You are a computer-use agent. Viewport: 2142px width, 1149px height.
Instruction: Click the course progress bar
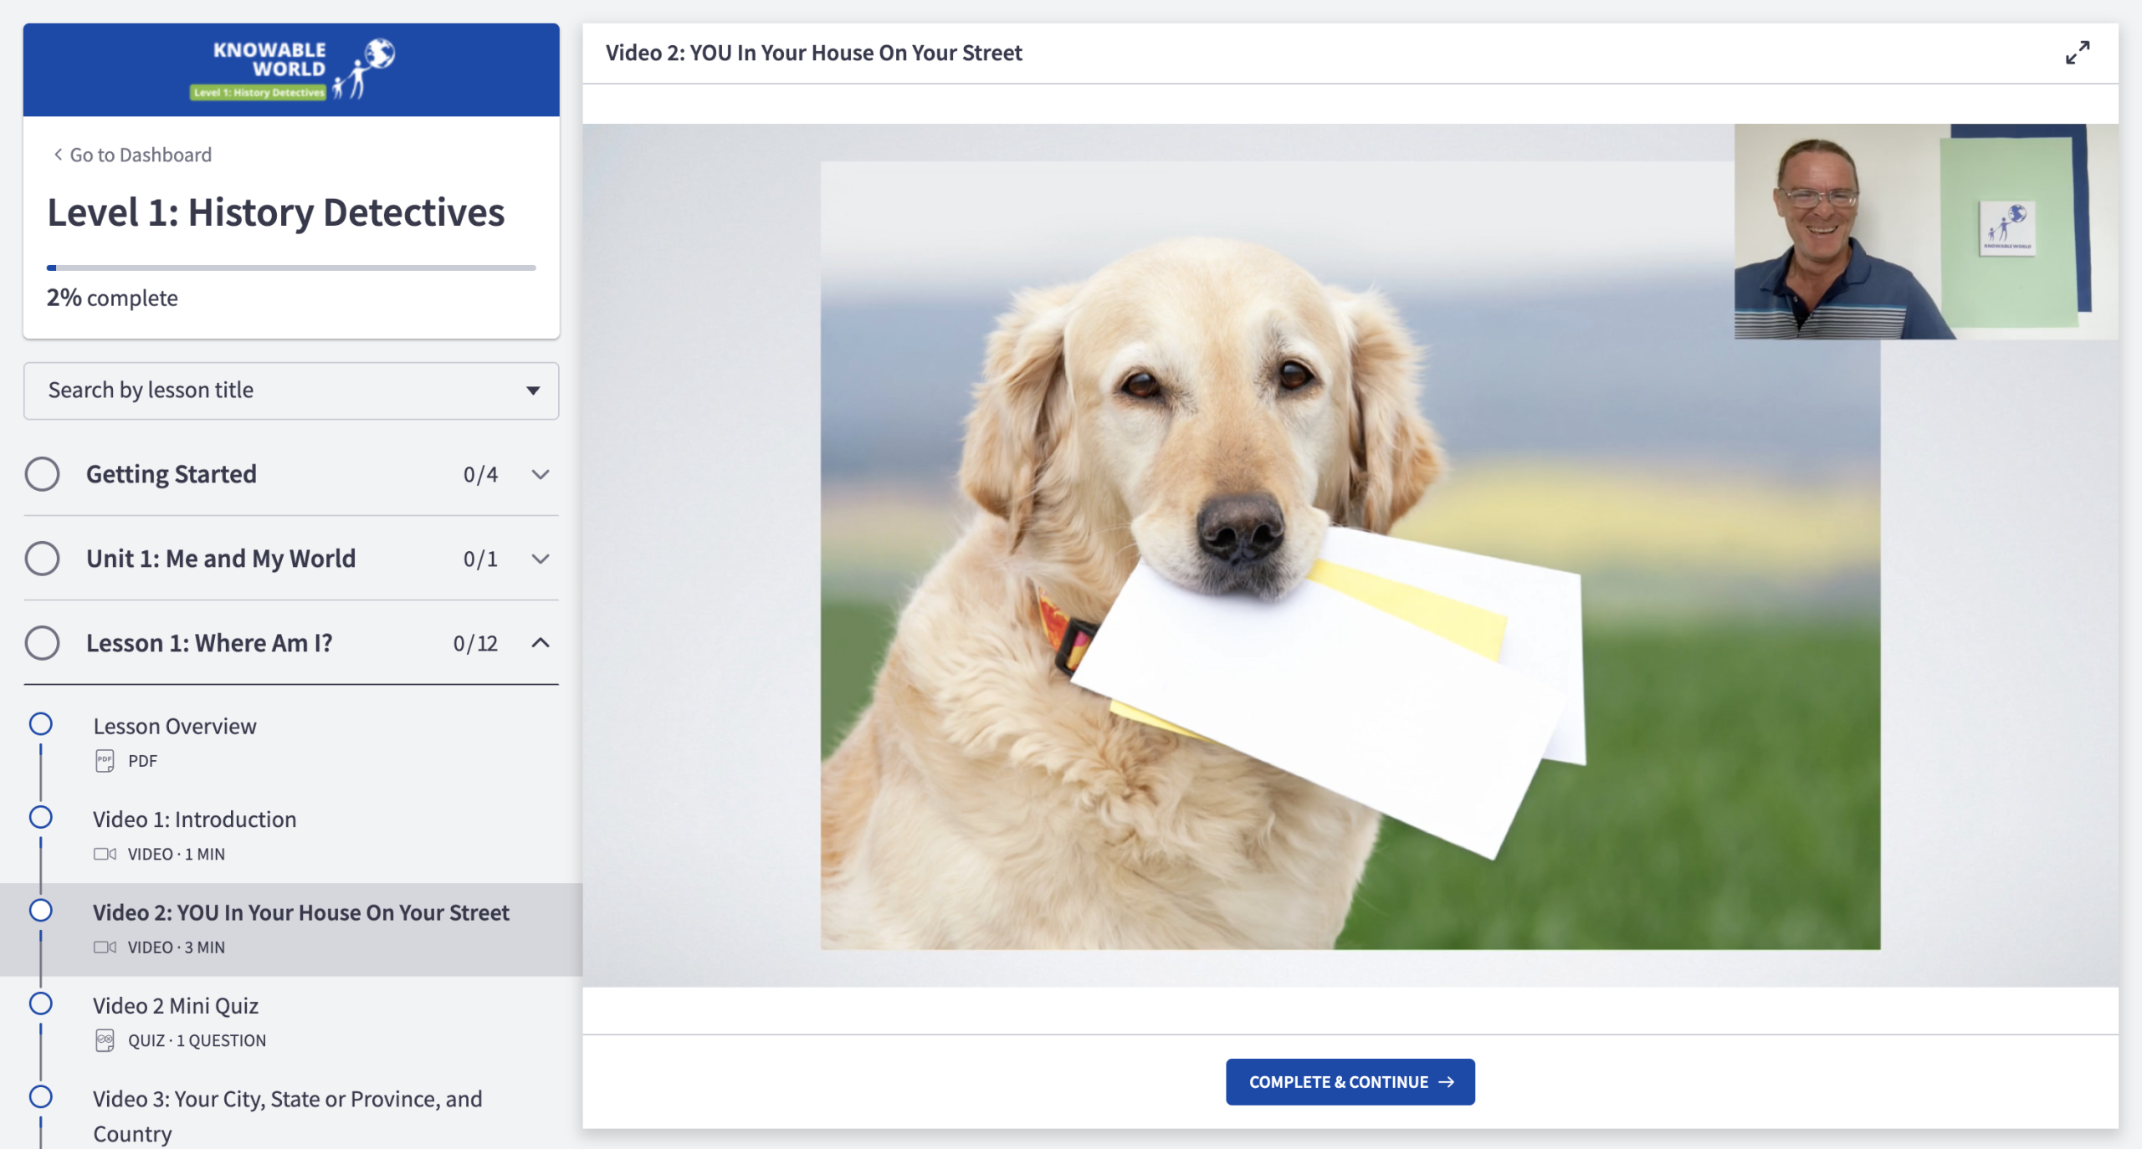point(291,268)
